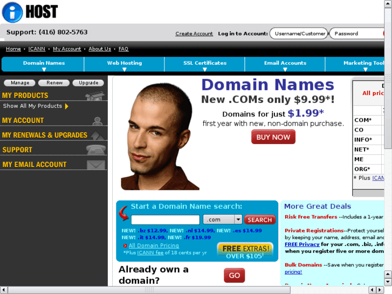Image resolution: width=392 pixels, height=294 pixels.
Task: Click the red arrow icon near domain search
Action: (x=124, y=214)
